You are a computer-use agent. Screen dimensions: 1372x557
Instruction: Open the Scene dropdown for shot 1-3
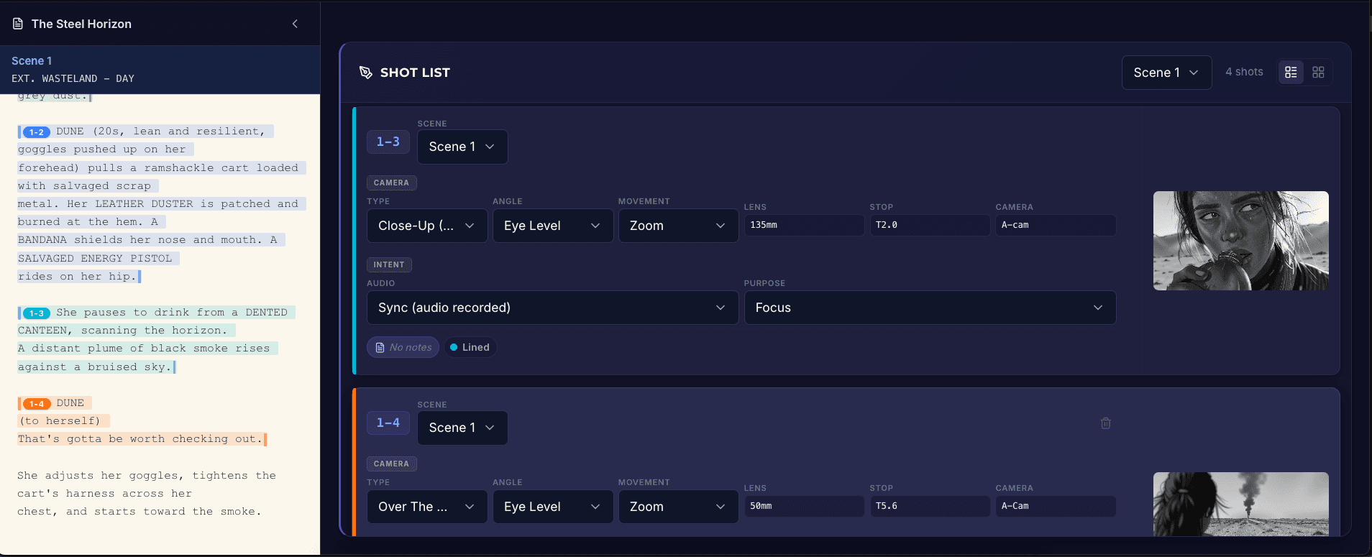point(462,147)
